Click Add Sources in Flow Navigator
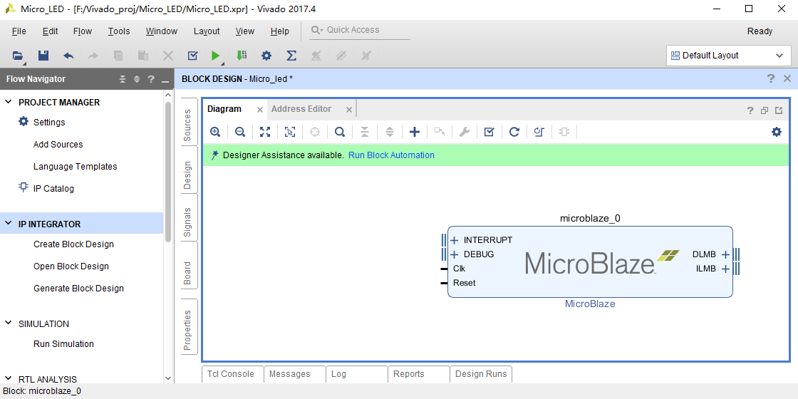Viewport: 798px width, 399px height. (x=58, y=145)
